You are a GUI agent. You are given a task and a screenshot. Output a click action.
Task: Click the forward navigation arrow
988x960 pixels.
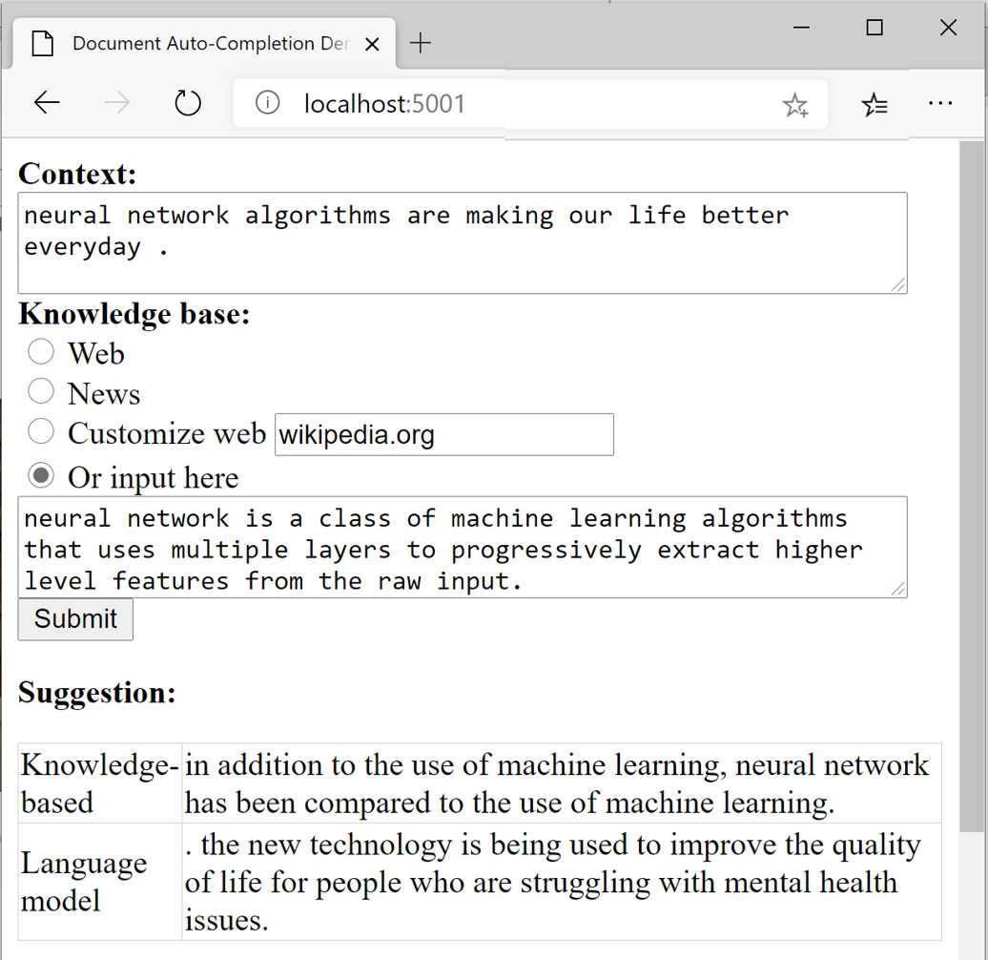117,103
